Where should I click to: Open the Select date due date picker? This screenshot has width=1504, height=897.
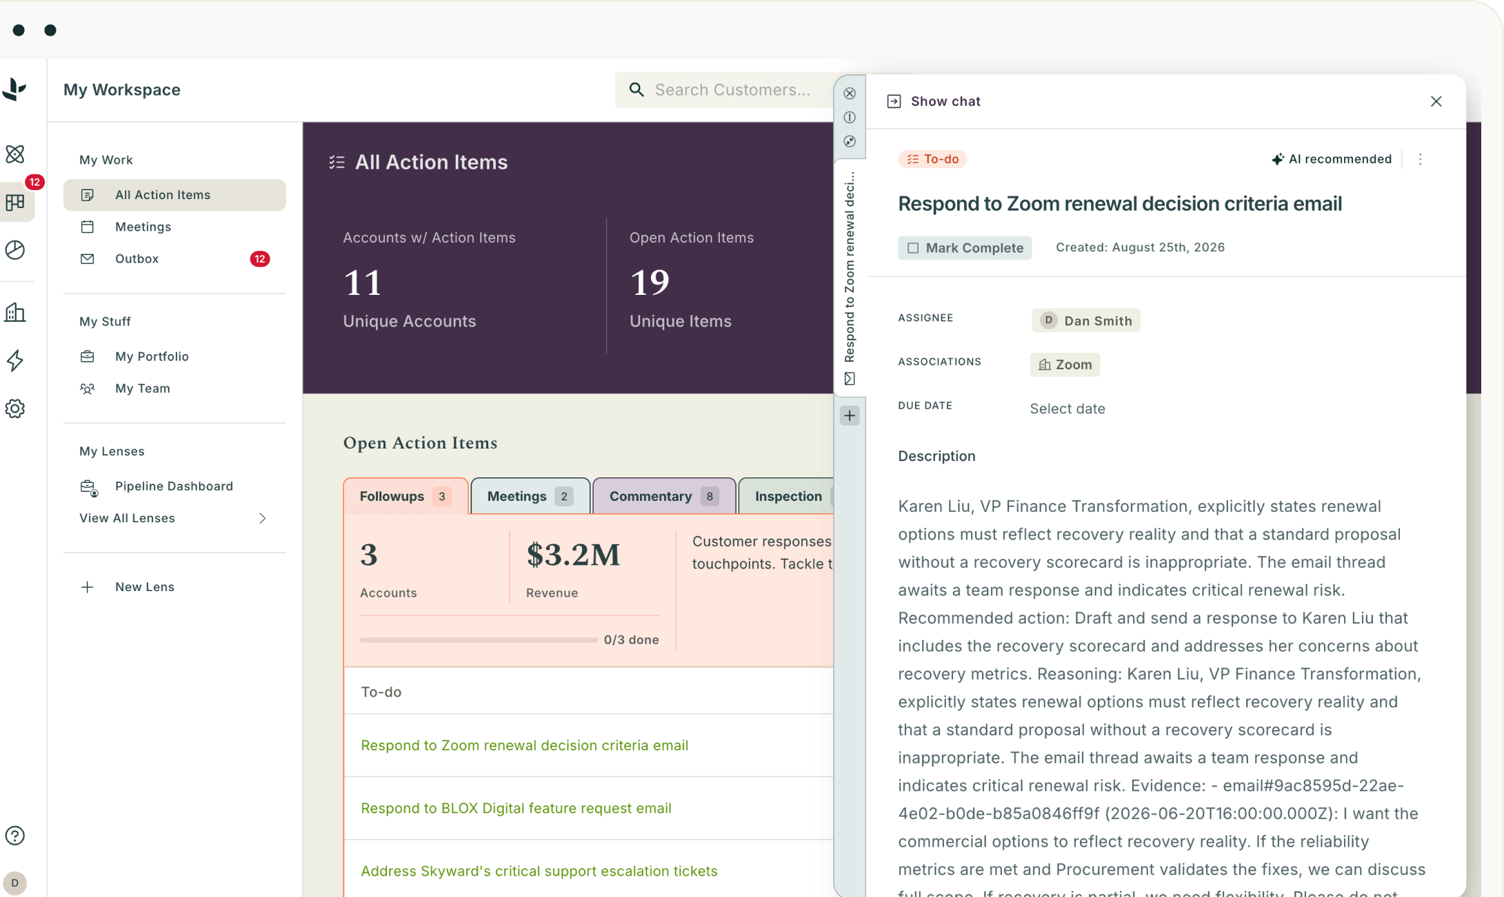[1067, 409]
